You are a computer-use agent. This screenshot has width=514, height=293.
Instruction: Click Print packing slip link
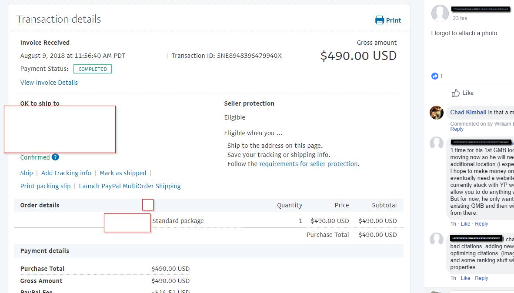[45, 186]
